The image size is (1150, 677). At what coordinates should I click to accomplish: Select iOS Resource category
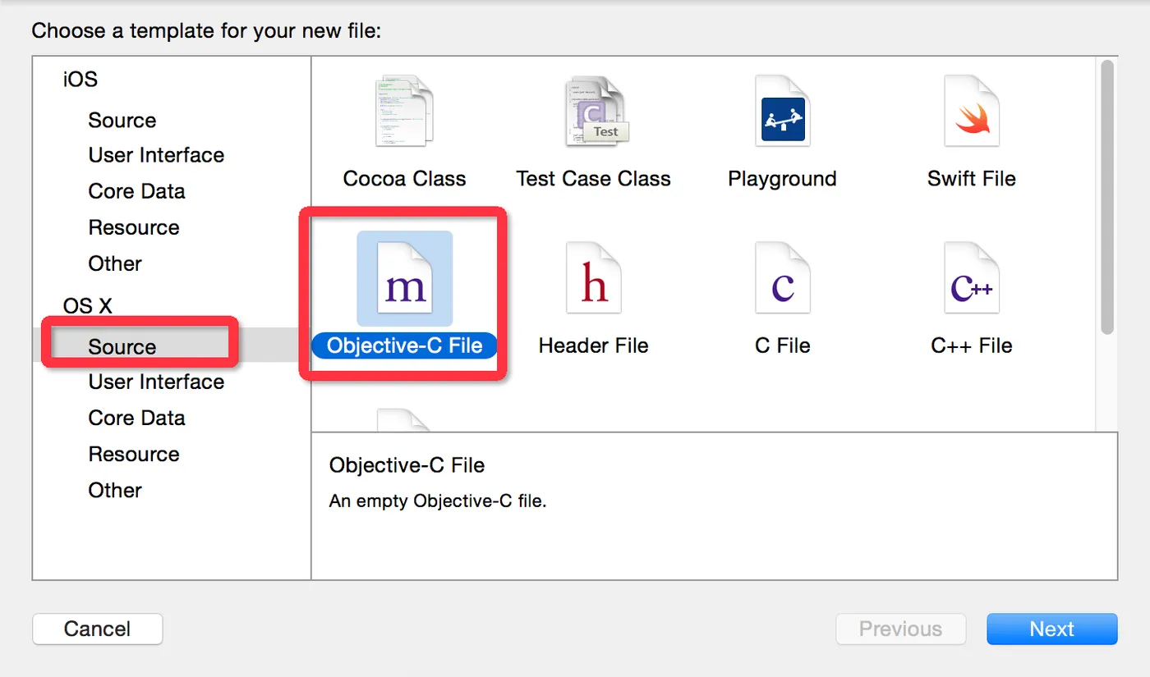point(134,228)
